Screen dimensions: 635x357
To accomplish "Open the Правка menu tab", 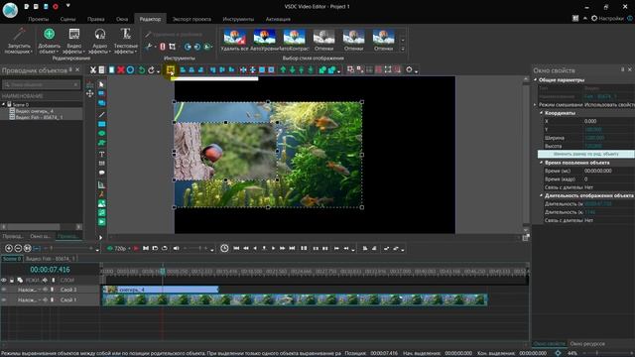I will 95,19.
